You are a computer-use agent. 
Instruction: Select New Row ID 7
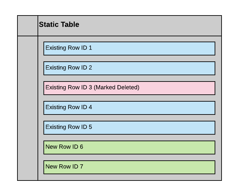[129, 167]
